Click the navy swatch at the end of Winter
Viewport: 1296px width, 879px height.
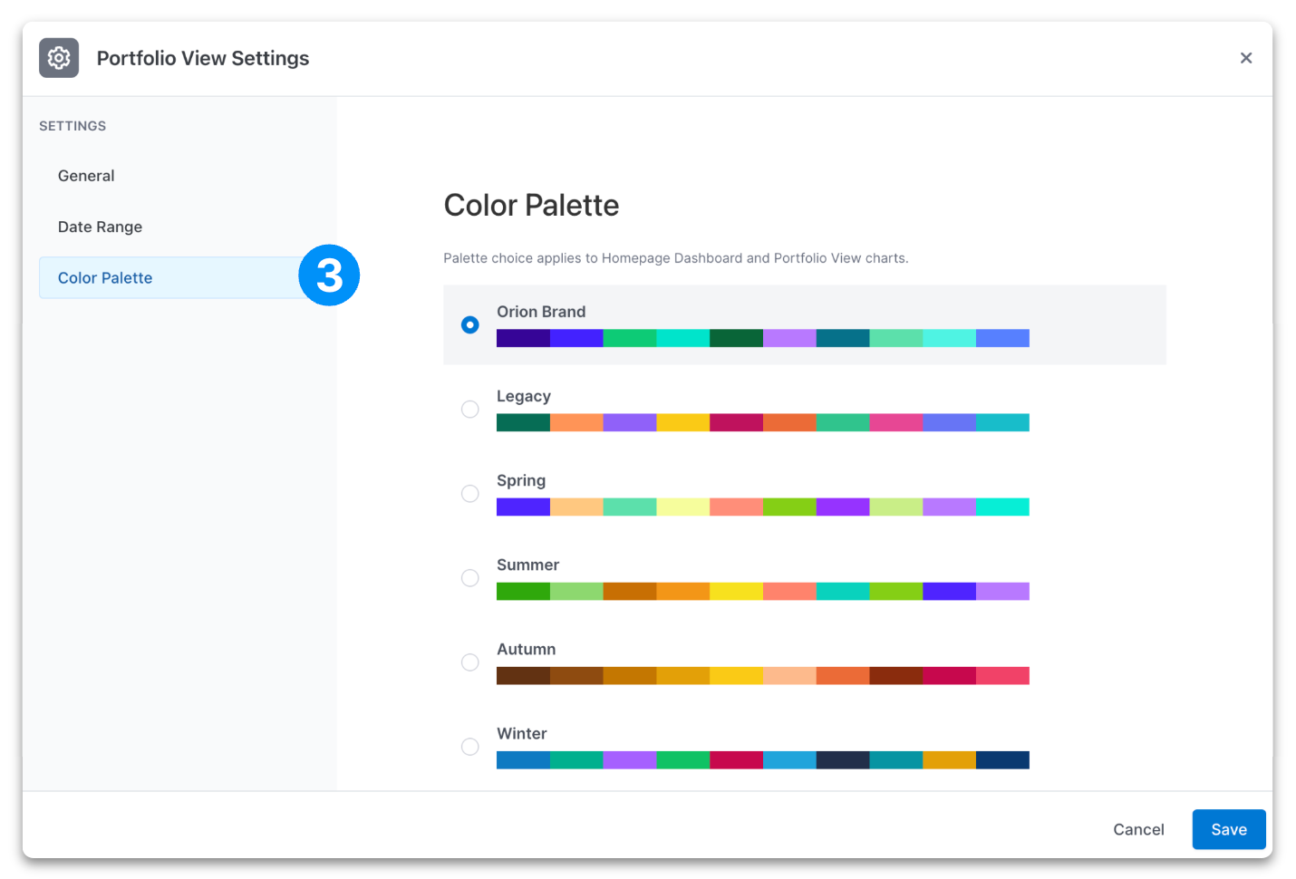point(1002,759)
